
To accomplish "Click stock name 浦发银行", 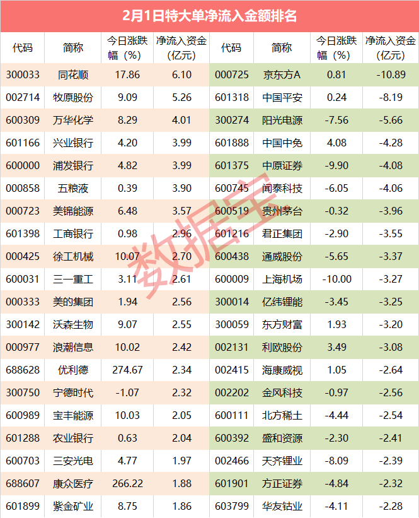I will [x=73, y=165].
